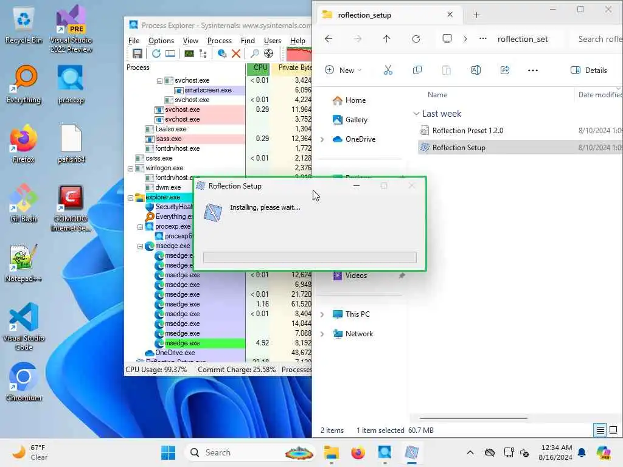623x467 pixels.
Task: Open the Help menu in Process Explorer
Action: click(297, 41)
